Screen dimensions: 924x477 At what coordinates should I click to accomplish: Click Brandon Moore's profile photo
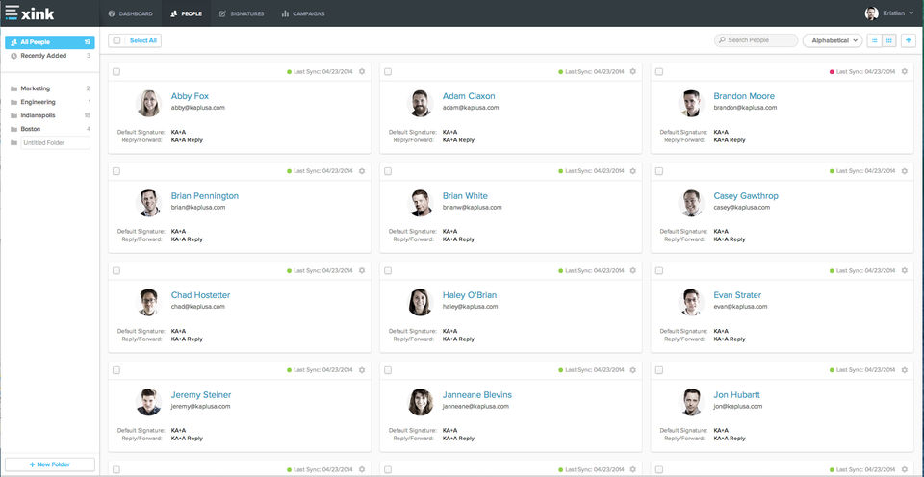[691, 104]
